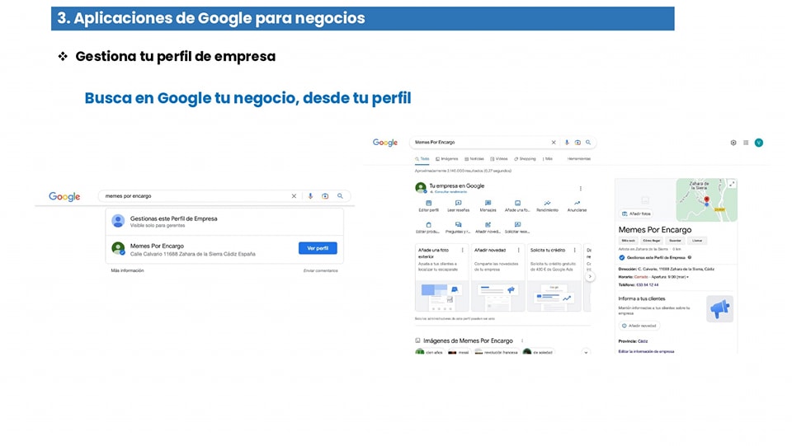
Task: Switch to the Shopping tab
Action: (x=525, y=159)
